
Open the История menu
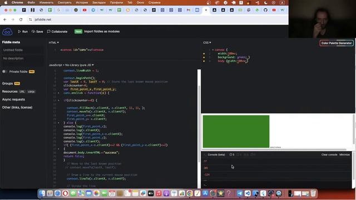pos(82,2)
